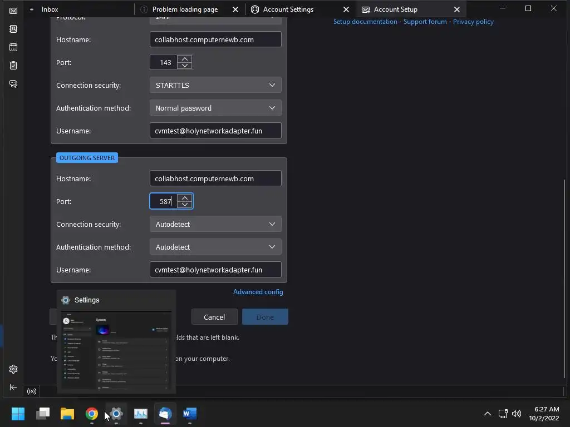Open the Tasks sidebar icon

point(13,66)
